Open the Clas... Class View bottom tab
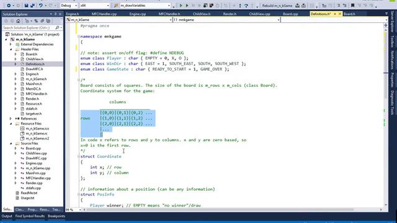Screen dimensions: 397x223 point(19,209)
